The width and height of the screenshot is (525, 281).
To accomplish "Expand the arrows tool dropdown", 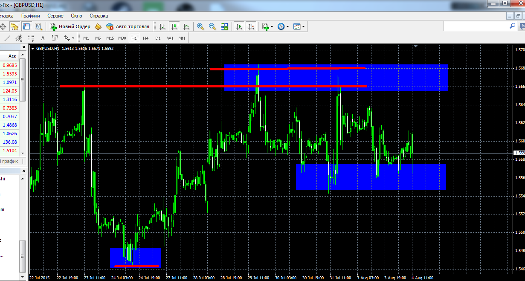I will click(x=73, y=38).
